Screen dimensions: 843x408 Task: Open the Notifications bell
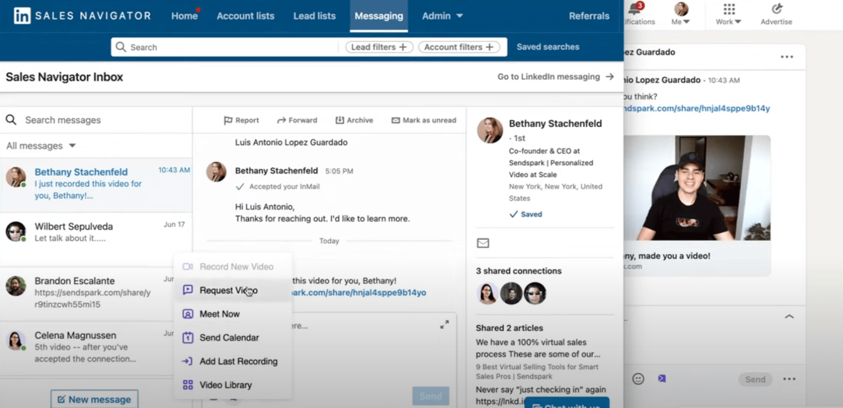[x=635, y=9]
